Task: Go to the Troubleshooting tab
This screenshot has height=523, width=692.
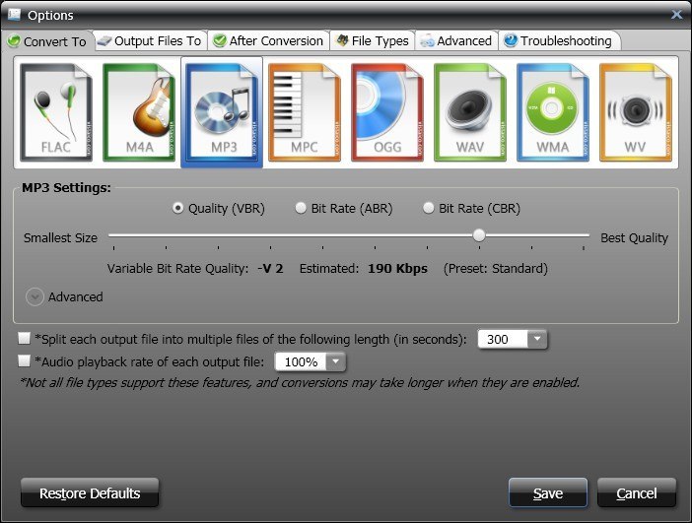Action: tap(559, 41)
